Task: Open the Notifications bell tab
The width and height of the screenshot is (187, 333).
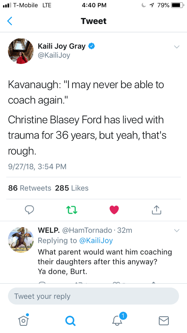Action: coord(117,321)
